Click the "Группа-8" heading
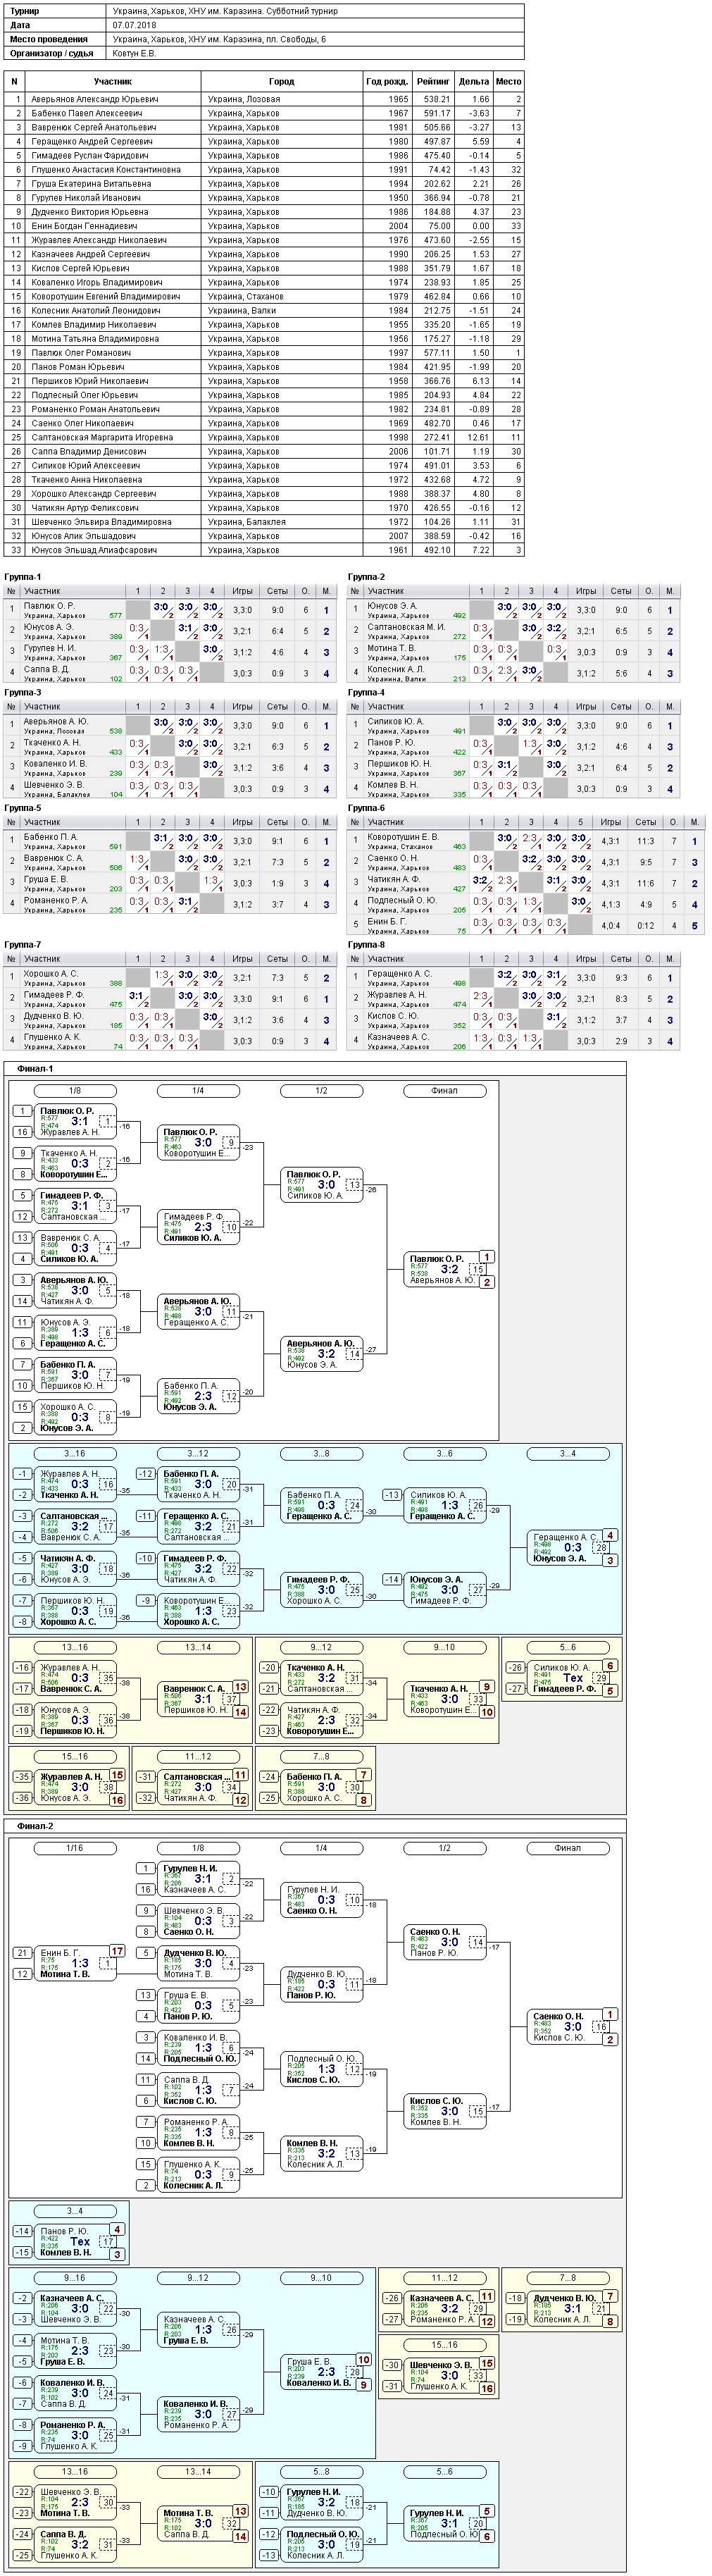 tap(367, 944)
